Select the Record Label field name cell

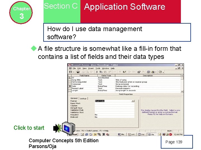pos(84,88)
